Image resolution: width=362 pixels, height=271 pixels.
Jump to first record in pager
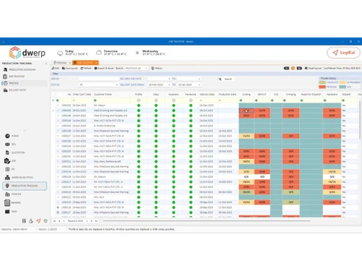[x=54, y=221]
